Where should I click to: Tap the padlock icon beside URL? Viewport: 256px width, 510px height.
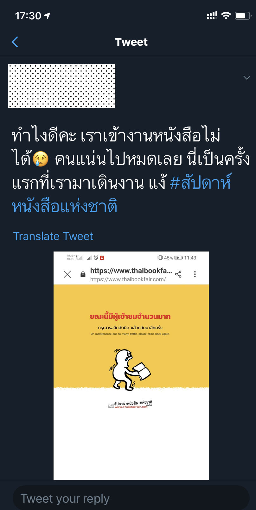83,274
